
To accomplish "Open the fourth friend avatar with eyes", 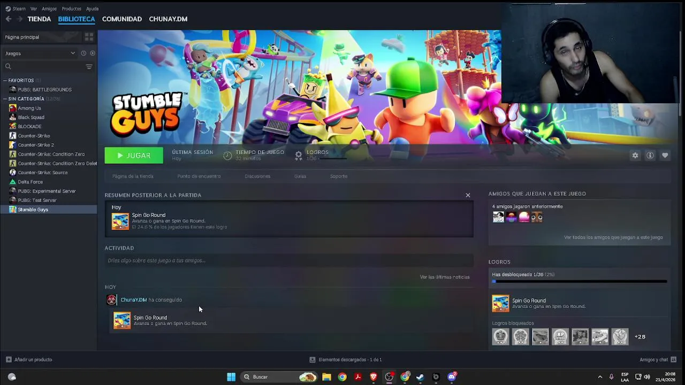I will click(x=537, y=217).
